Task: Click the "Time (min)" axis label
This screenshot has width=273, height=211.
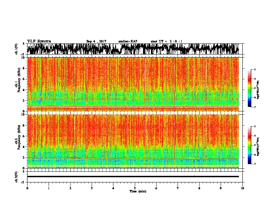Action: 138,191
